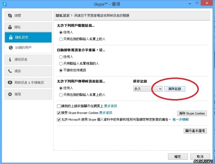Screen dimensions: 215x164
Task: Open 即時訊息 & 手機簡訊 settings
Action: click(28, 83)
